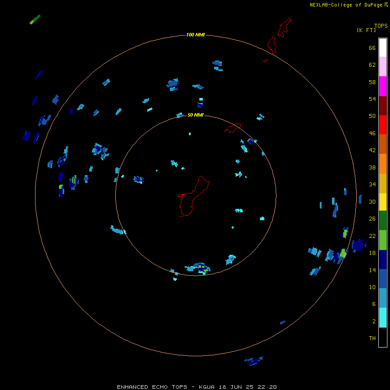The height and width of the screenshot is (390, 390).
Task: Click the dark red 54 kft legend swatch
Action: [383, 106]
